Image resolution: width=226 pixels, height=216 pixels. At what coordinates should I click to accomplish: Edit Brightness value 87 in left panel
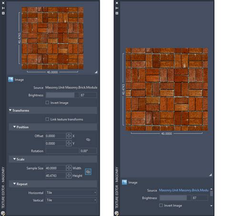coord(88,95)
